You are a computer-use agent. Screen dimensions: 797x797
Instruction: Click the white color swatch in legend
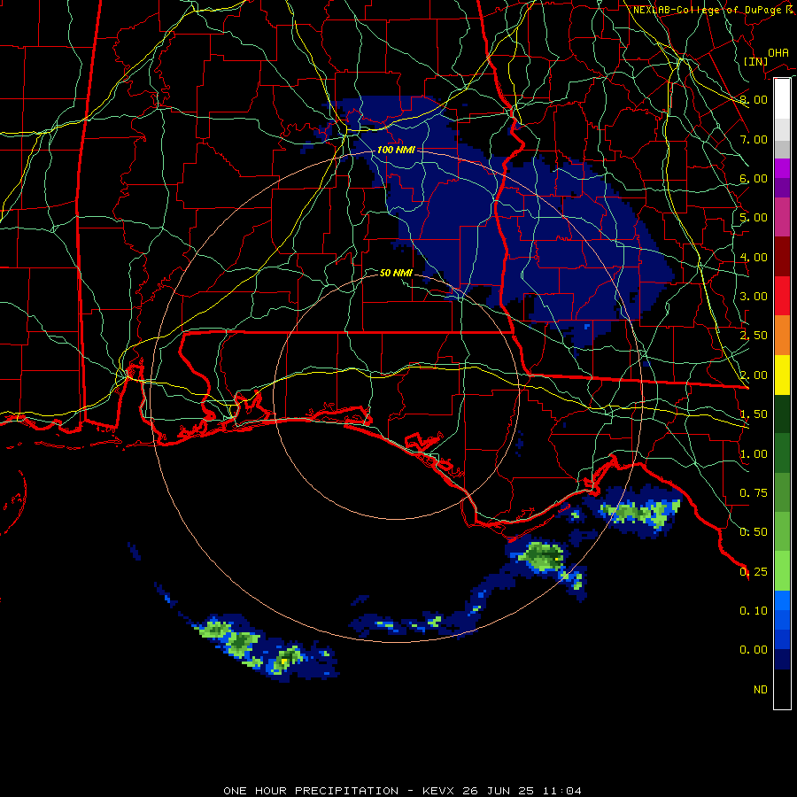[782, 99]
